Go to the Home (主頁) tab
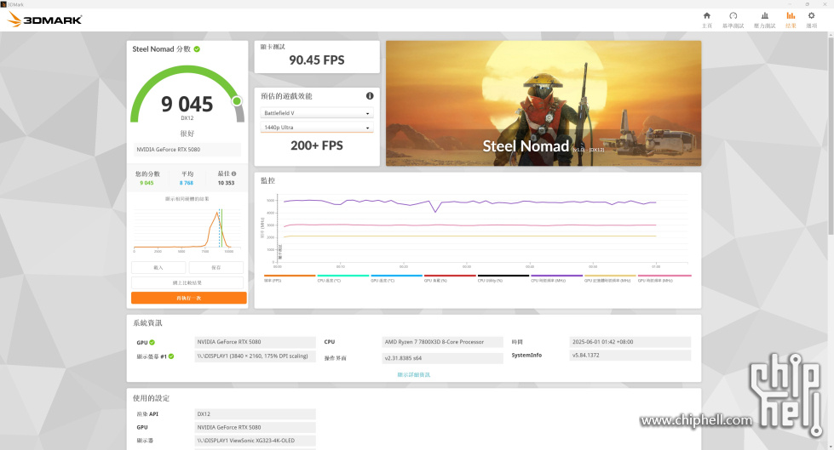 706,20
